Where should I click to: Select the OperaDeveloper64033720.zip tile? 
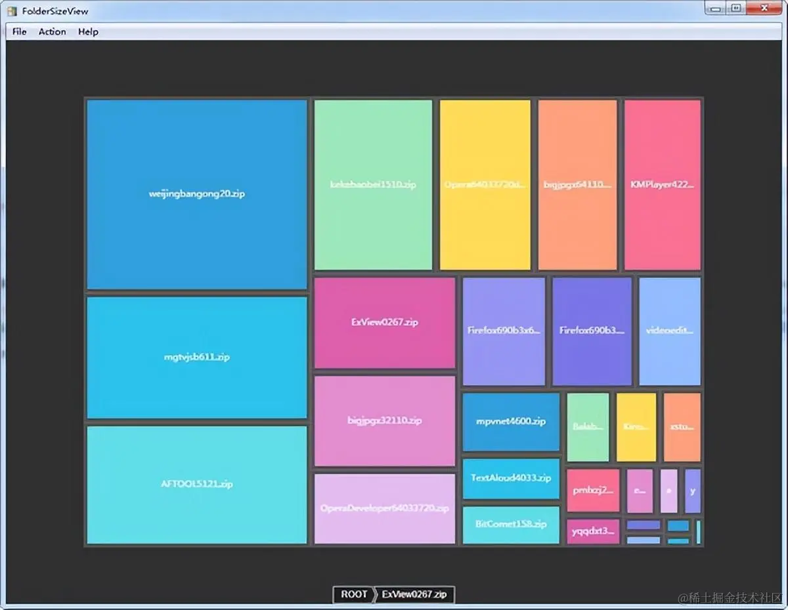pyautogui.click(x=385, y=509)
